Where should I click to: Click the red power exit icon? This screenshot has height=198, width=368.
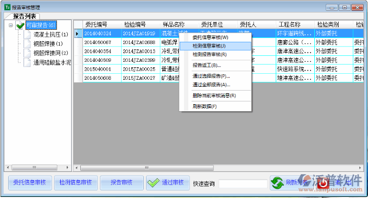[x=323, y=183]
